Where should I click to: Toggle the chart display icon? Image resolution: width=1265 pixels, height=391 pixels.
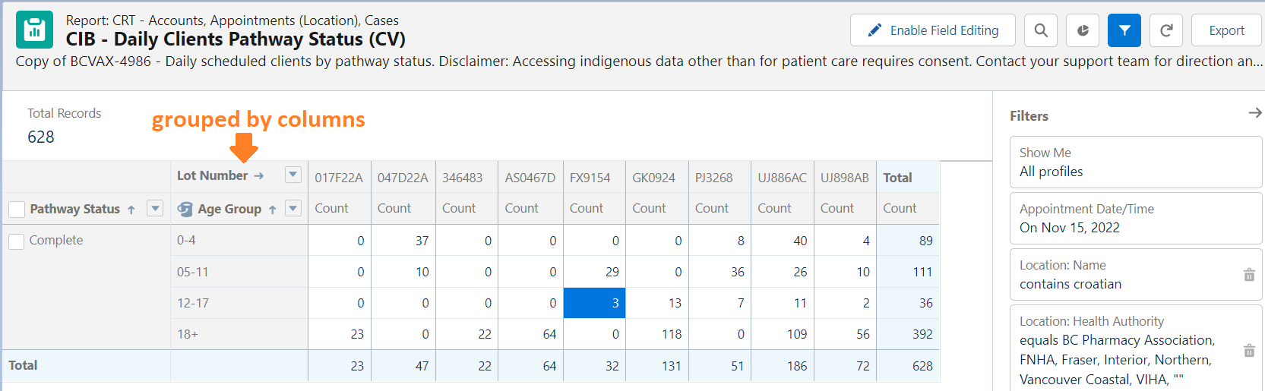click(x=1083, y=30)
